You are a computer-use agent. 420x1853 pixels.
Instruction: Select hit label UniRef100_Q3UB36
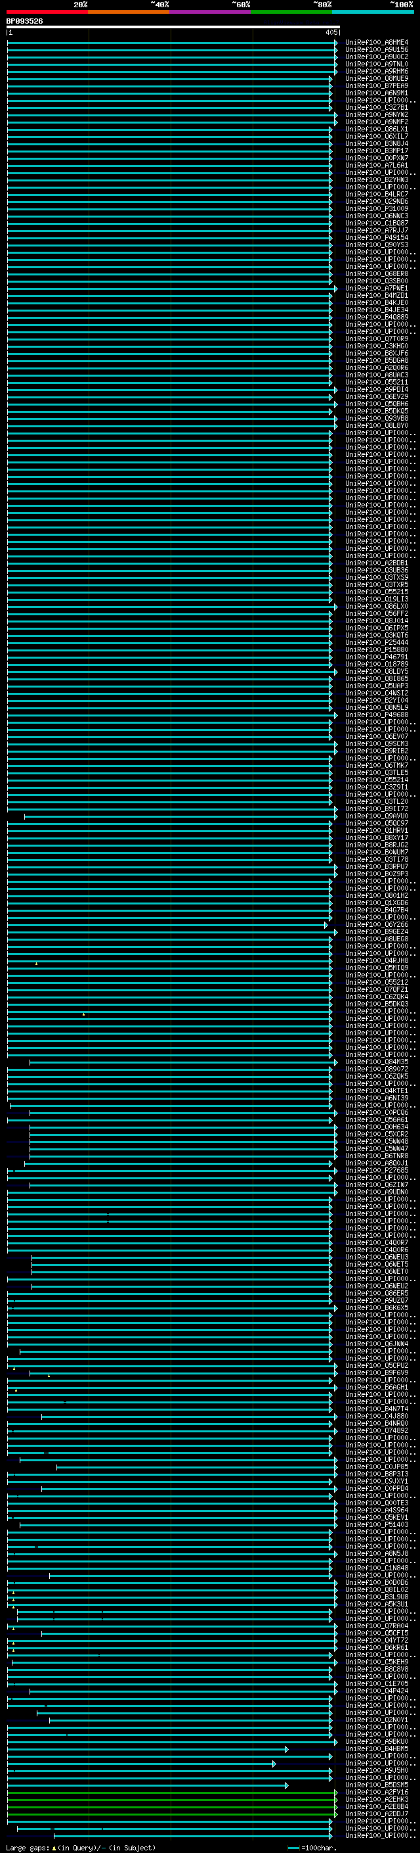point(376,571)
